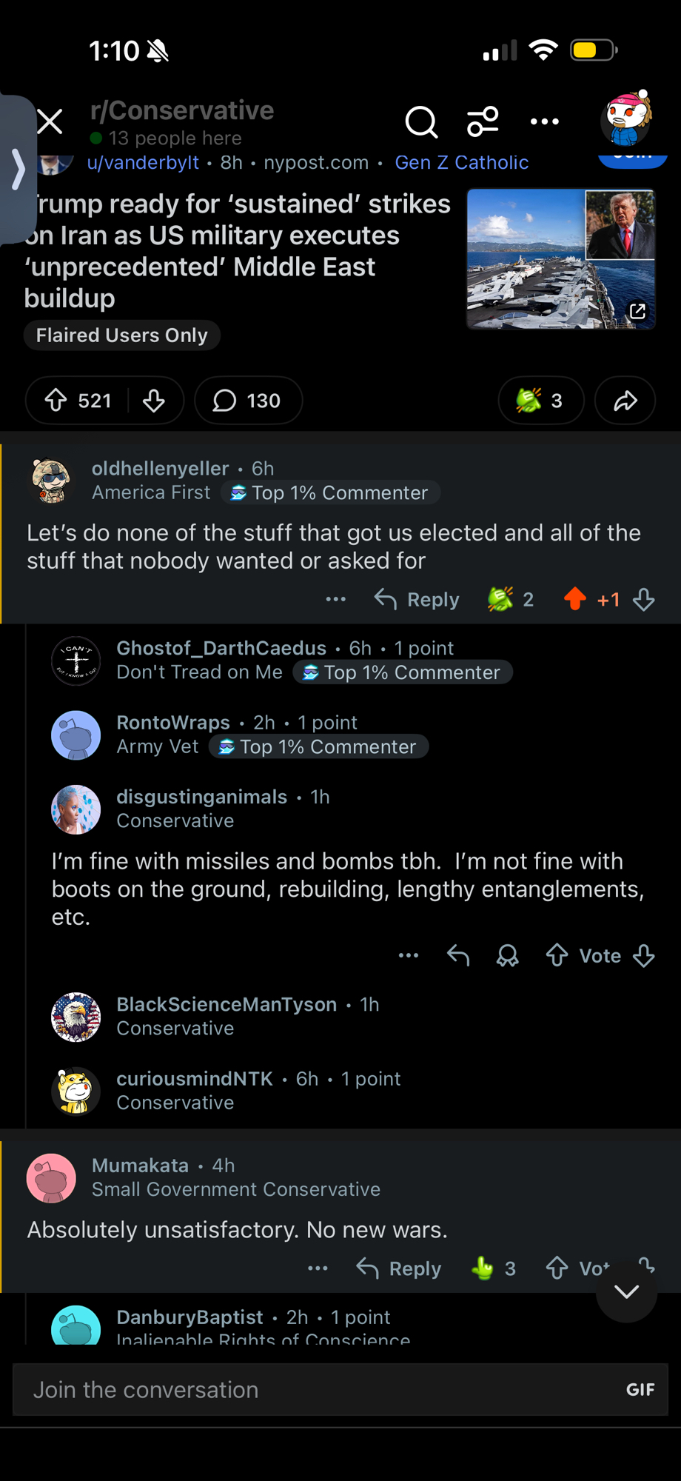Reply to Mumakata's comment
Screen dimensions: 681x1481
coord(399,1268)
